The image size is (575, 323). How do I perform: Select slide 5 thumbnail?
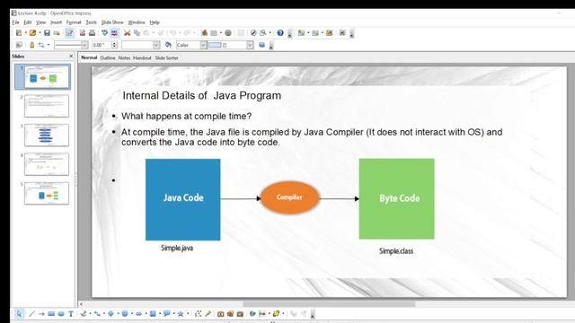pos(47,194)
